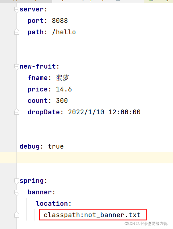
Task: Click the fname key
Action: click(x=38, y=78)
